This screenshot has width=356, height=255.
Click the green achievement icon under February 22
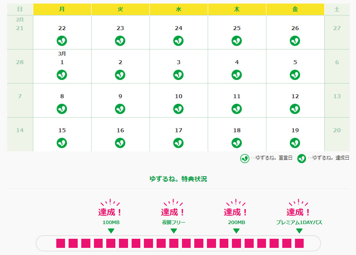62,41
